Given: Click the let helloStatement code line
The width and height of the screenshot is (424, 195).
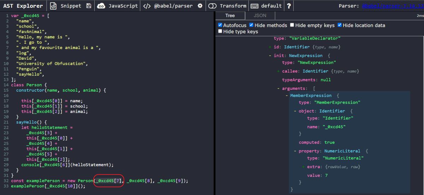Looking at the screenshot, I should (47, 127).
